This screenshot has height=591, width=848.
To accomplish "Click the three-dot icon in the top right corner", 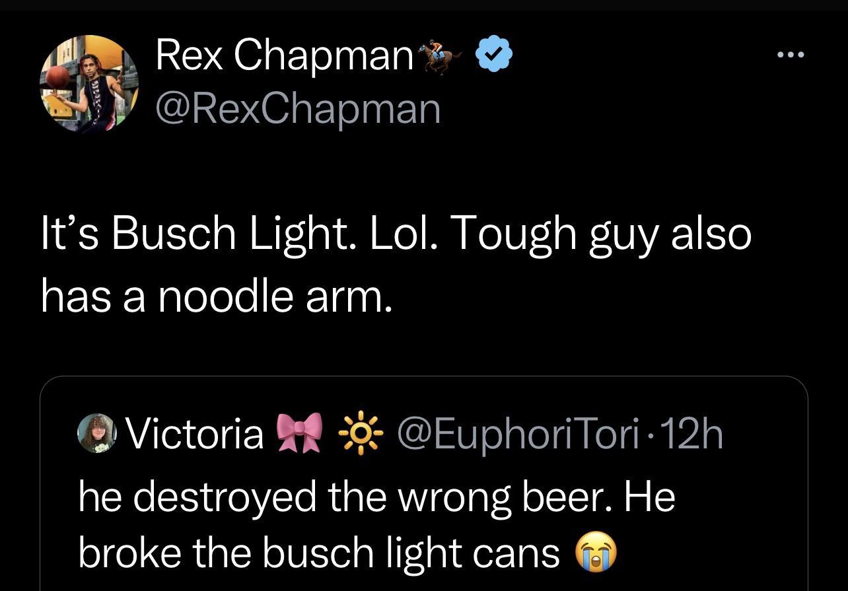I will [790, 55].
